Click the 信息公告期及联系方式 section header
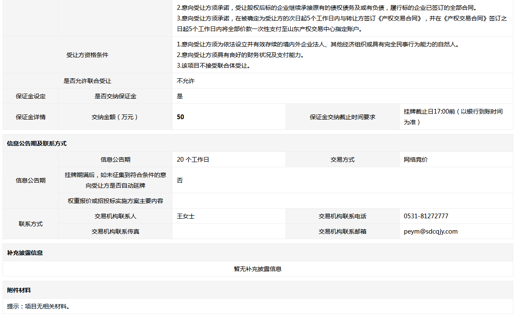This screenshot has width=515, height=317. [x=37, y=143]
